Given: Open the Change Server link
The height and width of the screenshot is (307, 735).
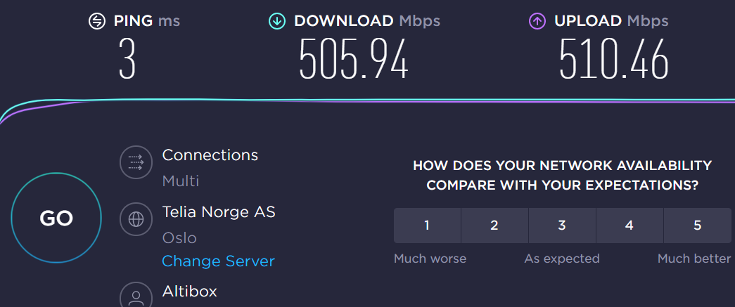Looking at the screenshot, I should pyautogui.click(x=218, y=261).
